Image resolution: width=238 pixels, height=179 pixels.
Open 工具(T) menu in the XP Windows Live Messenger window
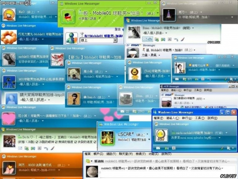pyautogui.click(x=200, y=118)
